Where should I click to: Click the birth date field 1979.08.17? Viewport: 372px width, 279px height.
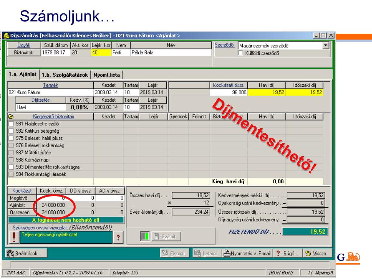pos(56,52)
